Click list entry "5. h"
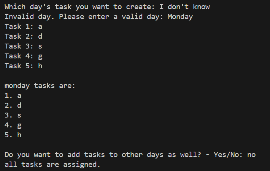The width and height of the screenshot is (270, 171). (x=13, y=135)
